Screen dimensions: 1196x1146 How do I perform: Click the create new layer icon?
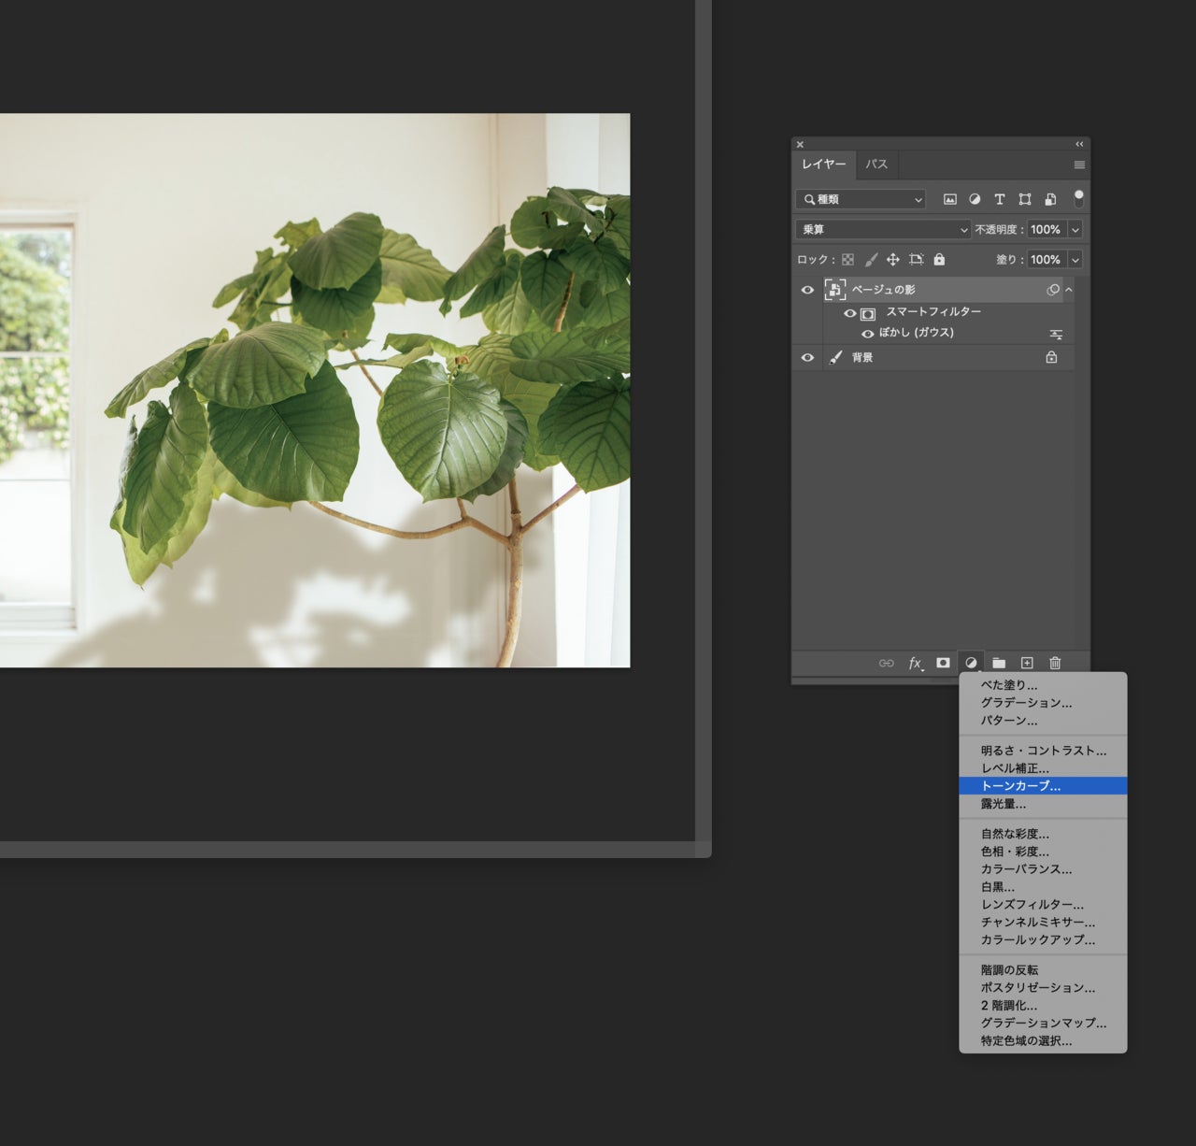pos(1027,664)
